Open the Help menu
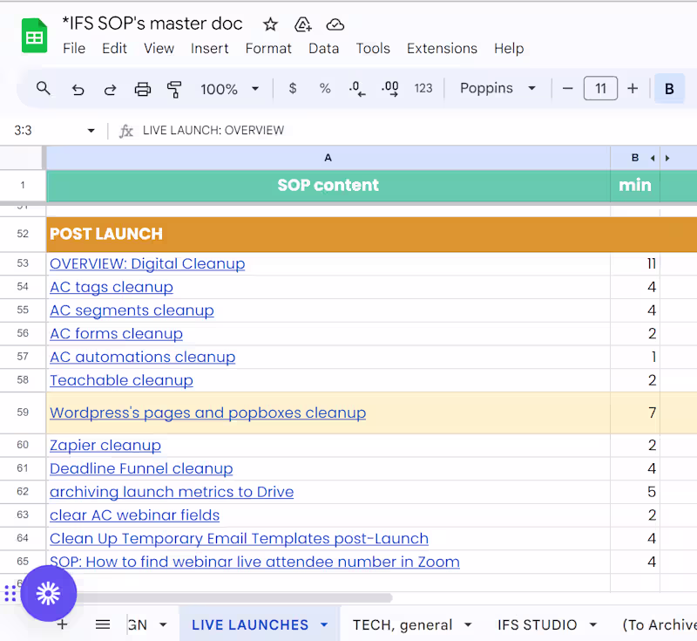 tap(509, 48)
